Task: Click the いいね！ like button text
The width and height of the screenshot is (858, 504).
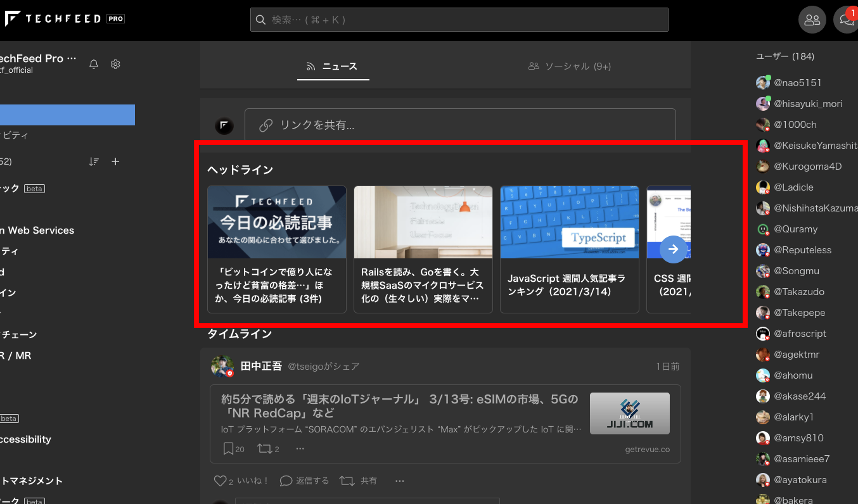Action: (x=253, y=481)
